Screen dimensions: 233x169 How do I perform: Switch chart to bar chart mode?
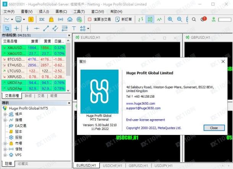tap(141, 20)
